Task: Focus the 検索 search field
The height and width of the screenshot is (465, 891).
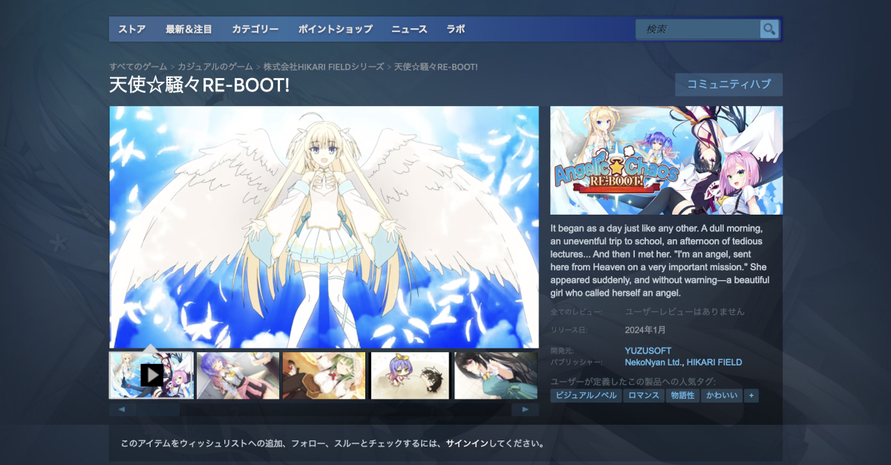Action: click(699, 29)
